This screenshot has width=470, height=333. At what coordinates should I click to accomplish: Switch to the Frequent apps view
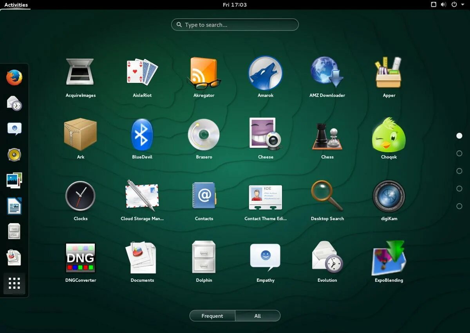(x=212, y=316)
